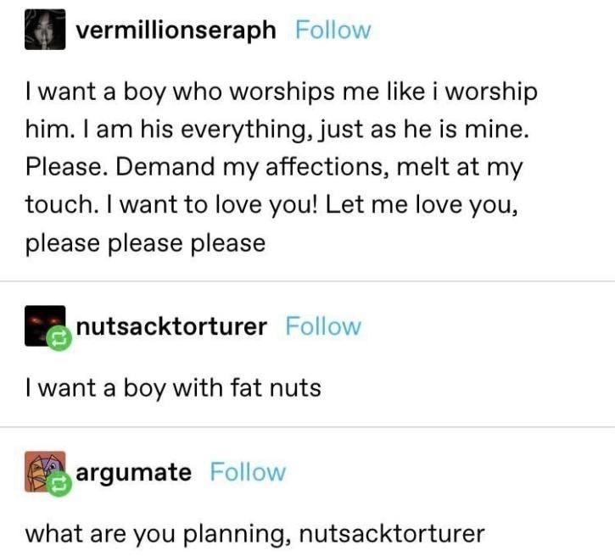Click the line 'please please please'

145,243
